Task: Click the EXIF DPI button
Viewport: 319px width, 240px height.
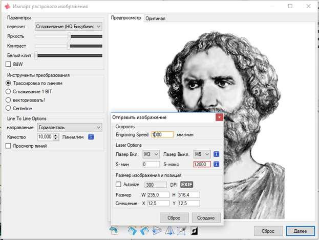Action: click(186, 185)
